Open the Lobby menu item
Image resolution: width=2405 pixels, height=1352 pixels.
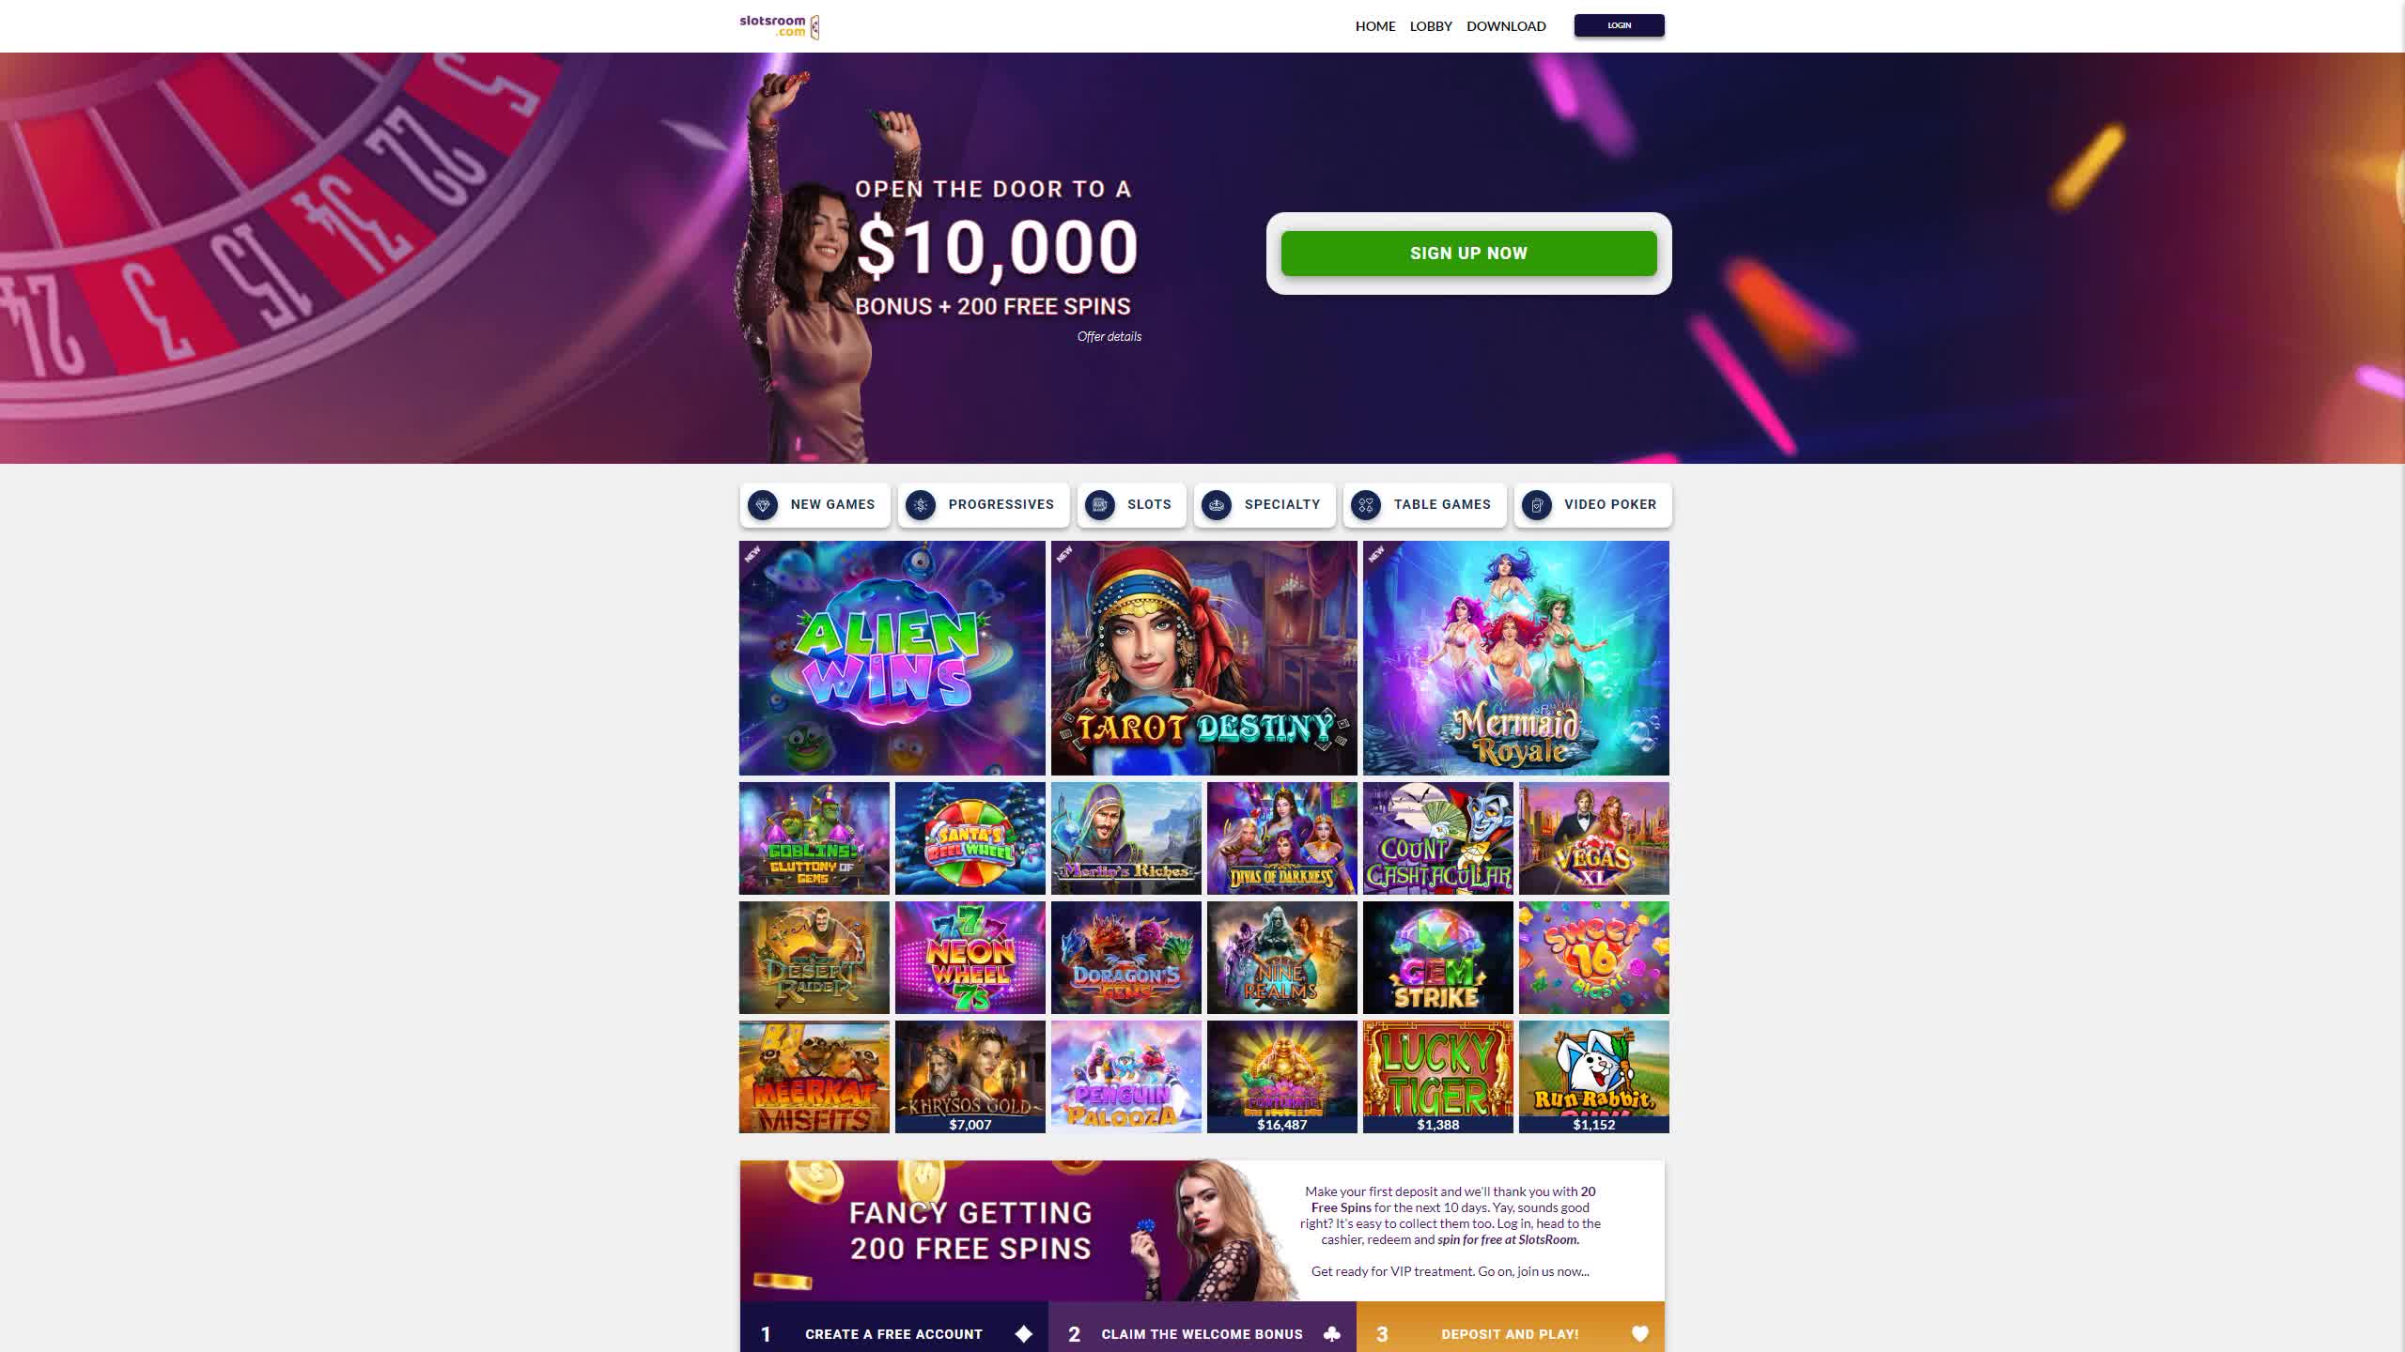1431,26
